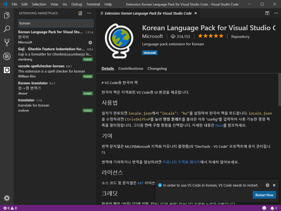Open the Go menu

65,4
